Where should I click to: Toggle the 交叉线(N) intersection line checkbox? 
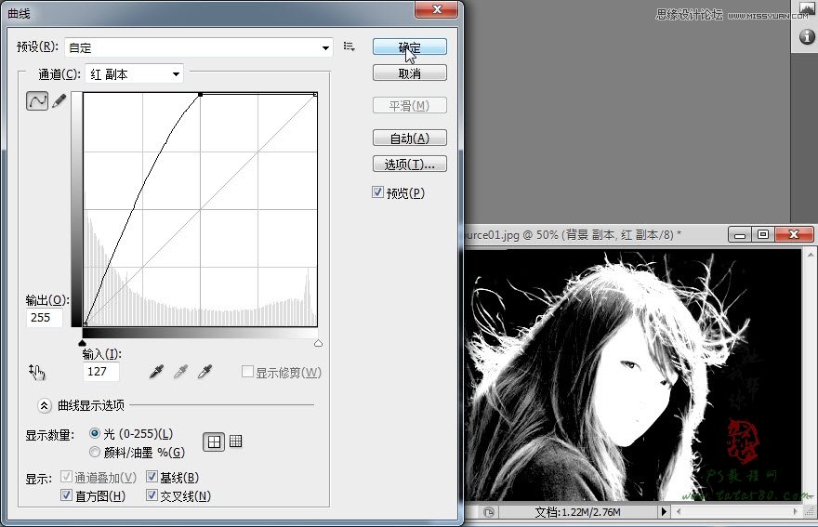pyautogui.click(x=152, y=495)
